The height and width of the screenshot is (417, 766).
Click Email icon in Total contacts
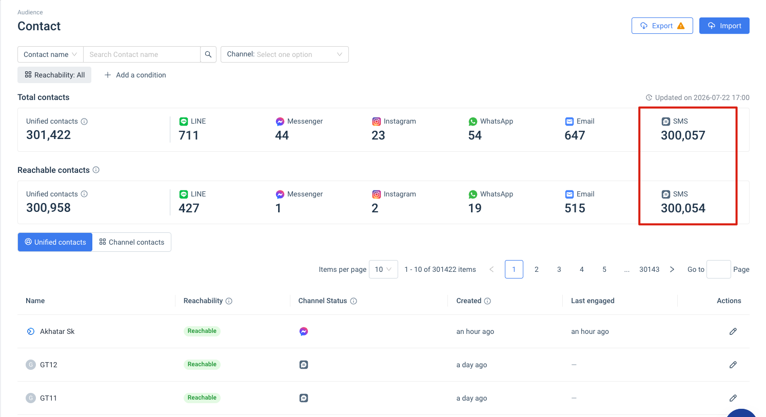[569, 122]
